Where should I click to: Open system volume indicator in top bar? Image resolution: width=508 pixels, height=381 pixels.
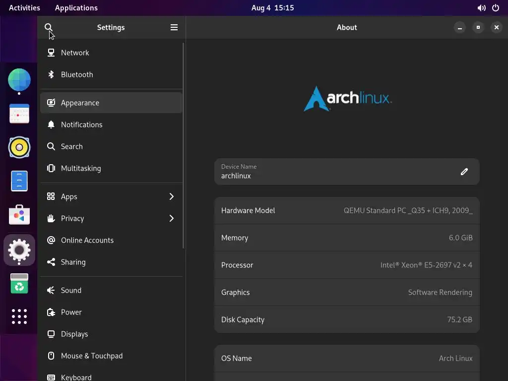[x=481, y=8]
